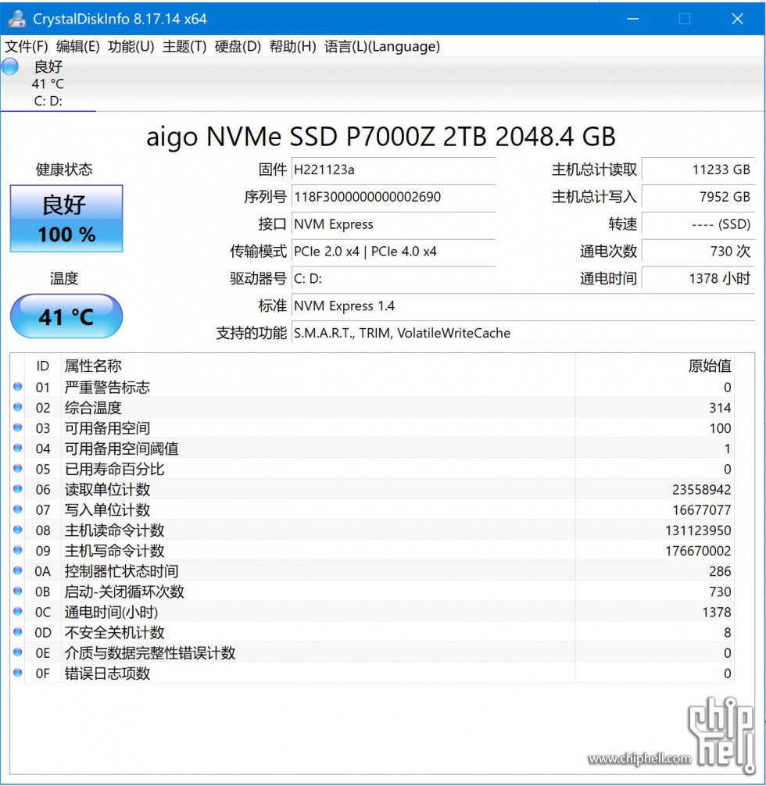
Task: Open the 主题(T) menu
Action: coord(184,47)
